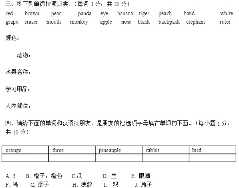
Task: Click the 颜色 category label
Action: point(12,38)
